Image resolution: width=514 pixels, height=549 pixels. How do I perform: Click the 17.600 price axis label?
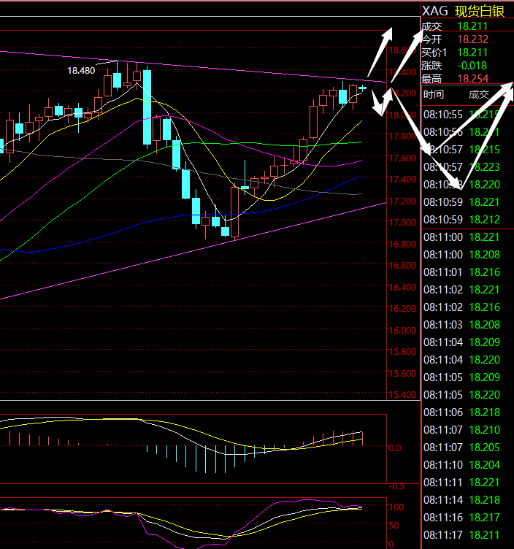click(403, 158)
